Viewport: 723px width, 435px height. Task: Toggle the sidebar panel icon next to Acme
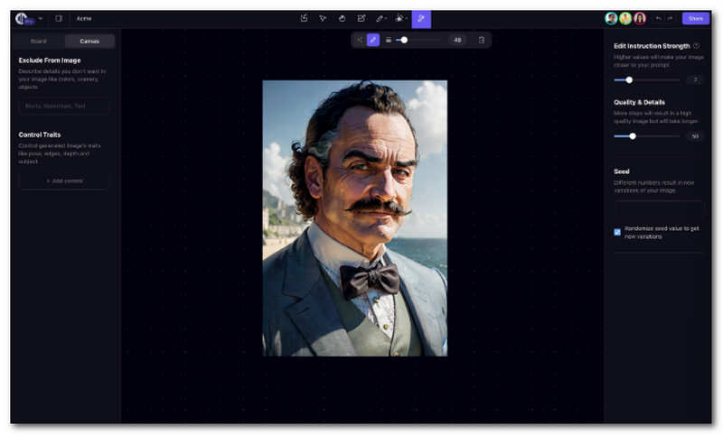coord(59,18)
